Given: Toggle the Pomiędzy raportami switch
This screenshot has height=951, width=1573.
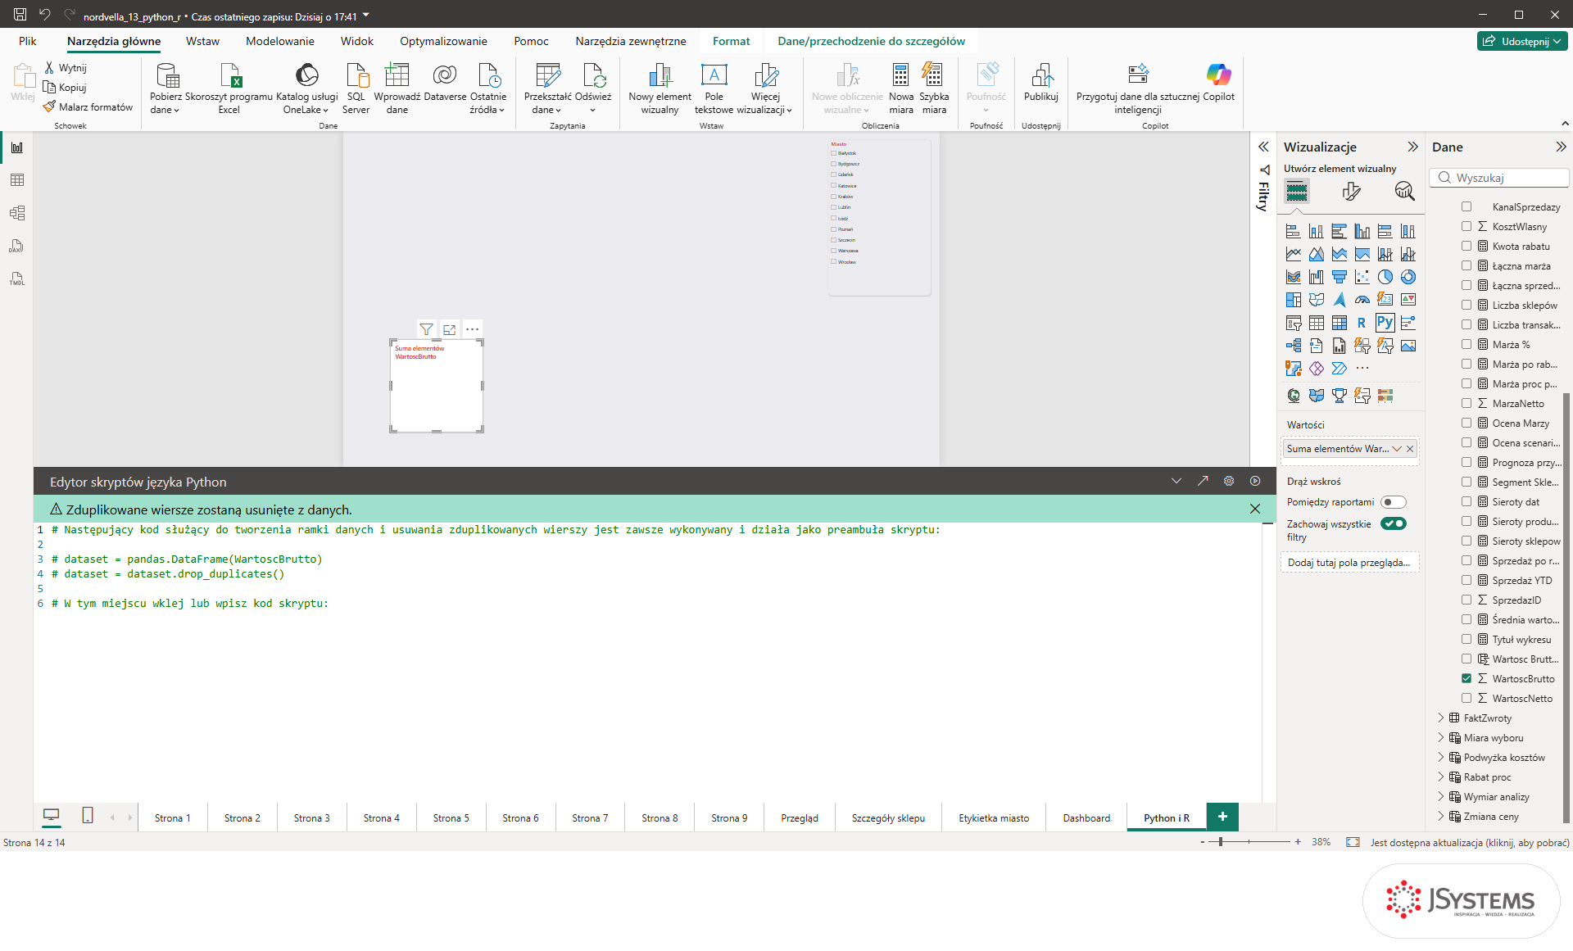Looking at the screenshot, I should pyautogui.click(x=1393, y=502).
